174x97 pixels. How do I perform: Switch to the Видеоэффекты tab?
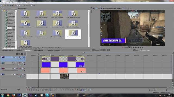pyautogui.click(x=38, y=50)
